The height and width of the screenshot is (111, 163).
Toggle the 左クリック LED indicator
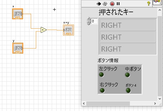click(102, 74)
